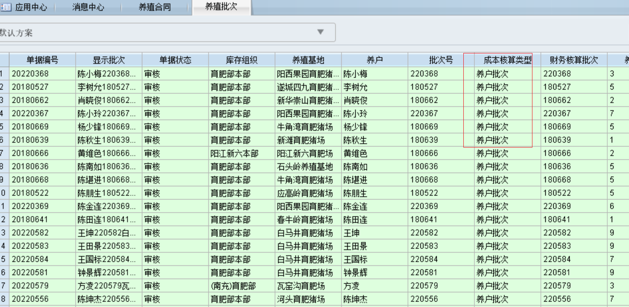Open the 应用中心 tab

[31, 8]
